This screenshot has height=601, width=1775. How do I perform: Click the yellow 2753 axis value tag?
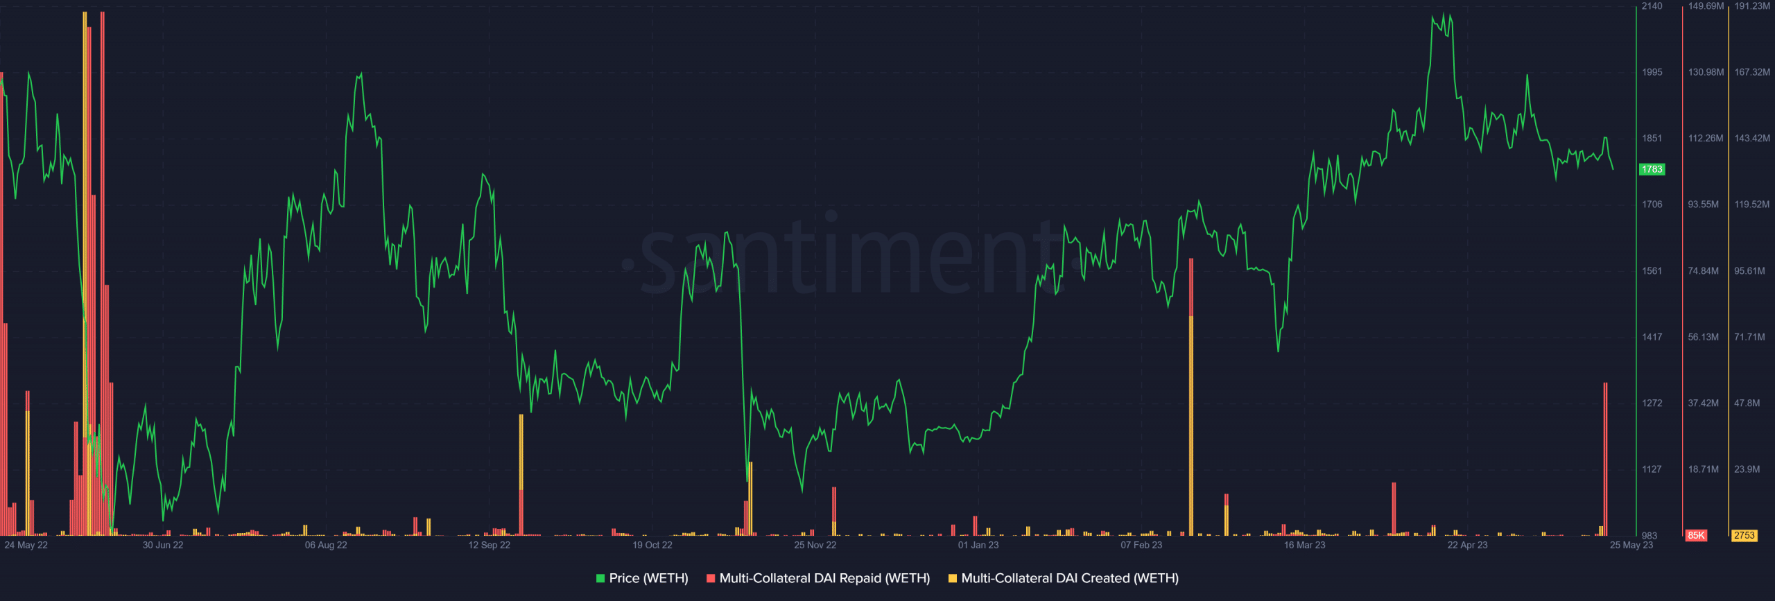pos(1744,535)
